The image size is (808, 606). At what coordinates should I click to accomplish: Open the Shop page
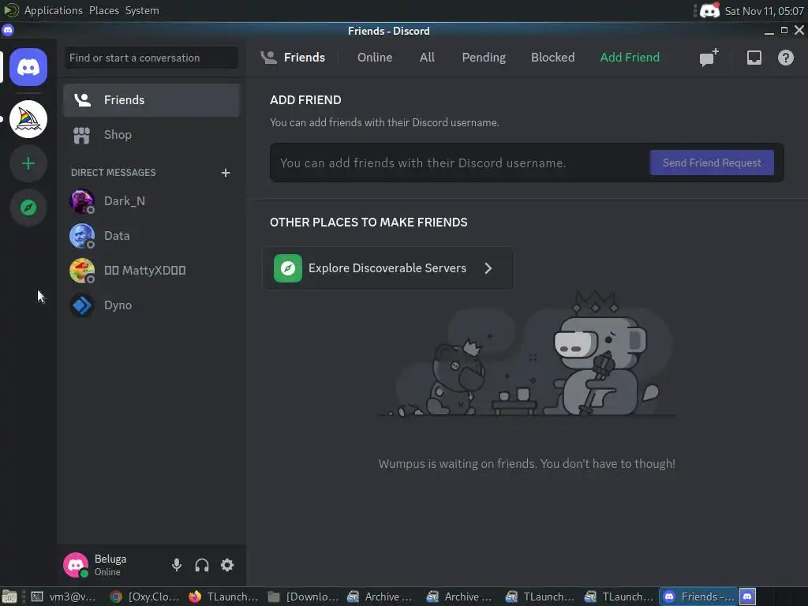[x=151, y=135]
